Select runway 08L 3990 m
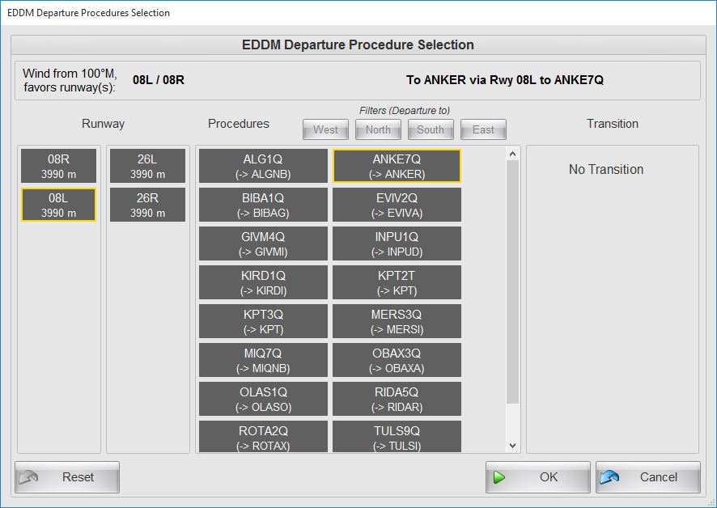717x508 pixels. tap(58, 205)
